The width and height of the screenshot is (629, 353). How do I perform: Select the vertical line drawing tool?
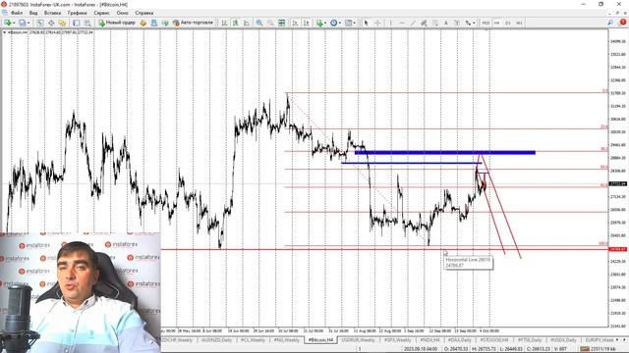point(391,23)
